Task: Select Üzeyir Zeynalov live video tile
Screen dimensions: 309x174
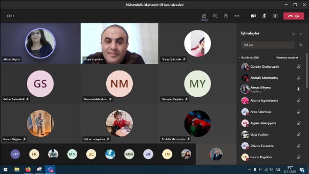Action: [x=119, y=43]
